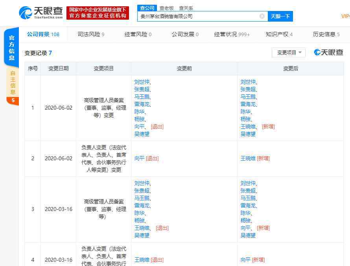Image resolution: width=350 pixels, height=266 pixels.
Task: Select the 序号 column header
Action: [x=33, y=68]
